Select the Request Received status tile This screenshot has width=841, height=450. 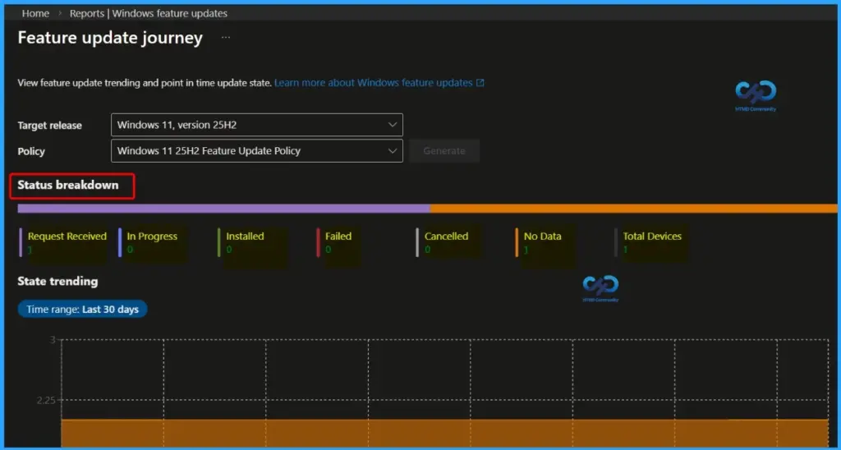point(63,243)
